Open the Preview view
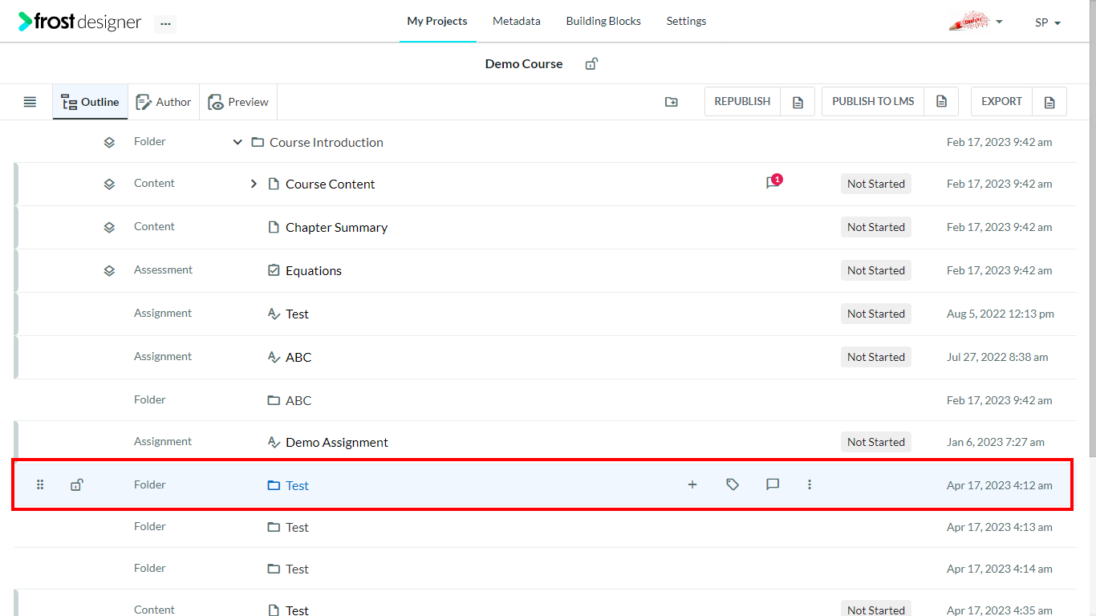This screenshot has width=1096, height=616. point(238,102)
